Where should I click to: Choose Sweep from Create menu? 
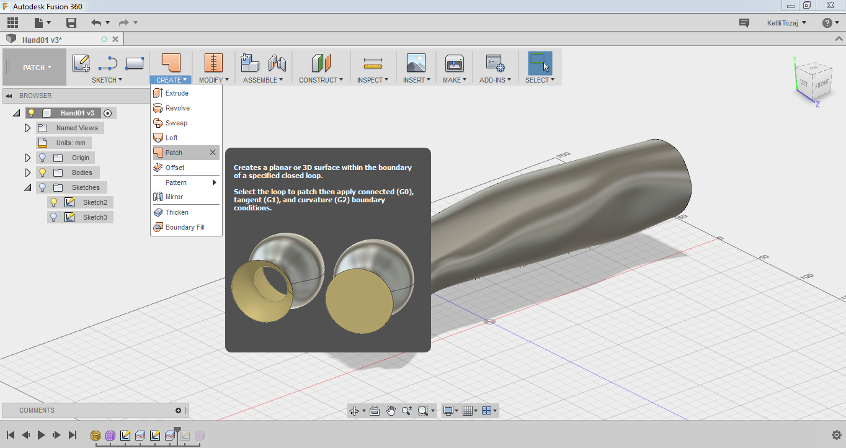pyautogui.click(x=187, y=123)
